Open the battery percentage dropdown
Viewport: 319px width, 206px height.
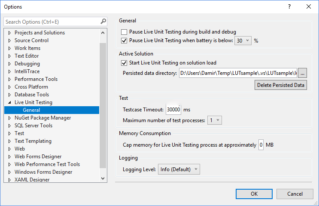click(243, 41)
